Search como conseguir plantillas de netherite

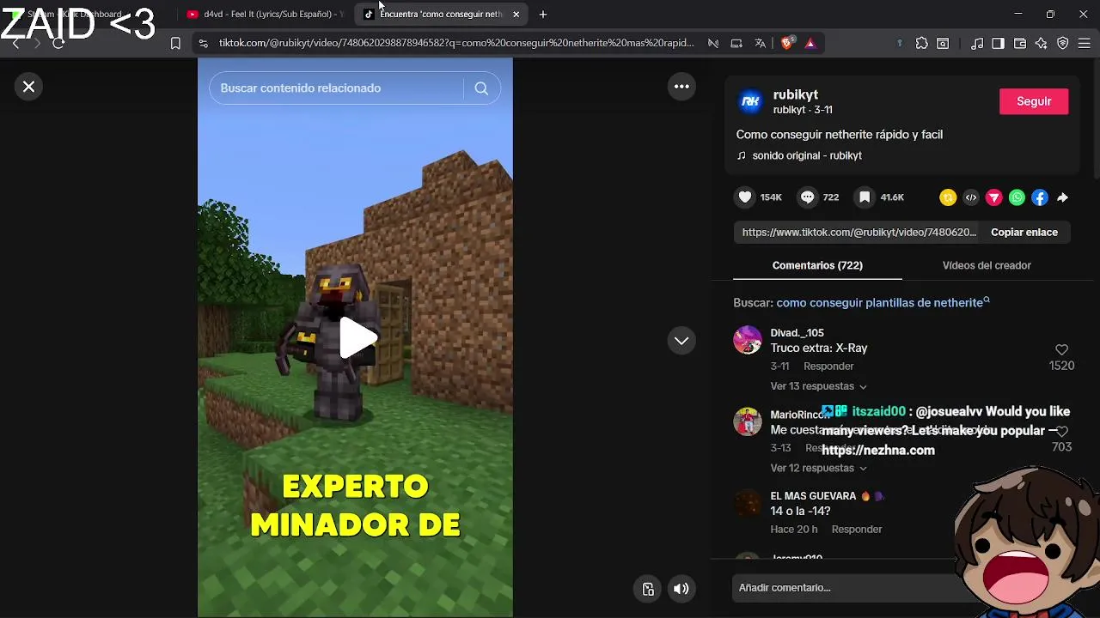coord(883,303)
